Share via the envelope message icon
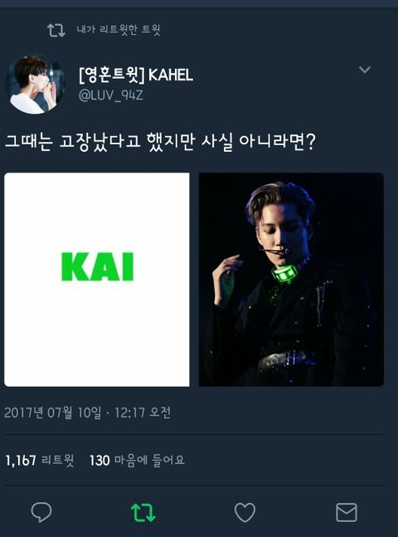 pyautogui.click(x=347, y=512)
